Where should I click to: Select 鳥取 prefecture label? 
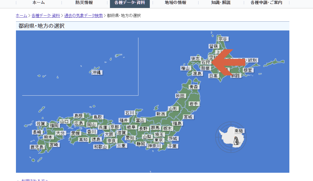click(98, 117)
